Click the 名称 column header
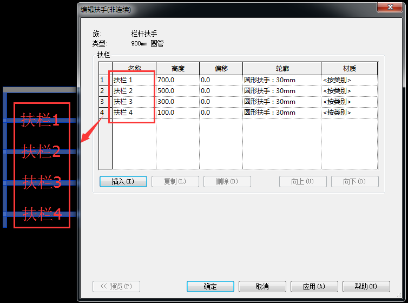408x303 pixels. (134, 69)
